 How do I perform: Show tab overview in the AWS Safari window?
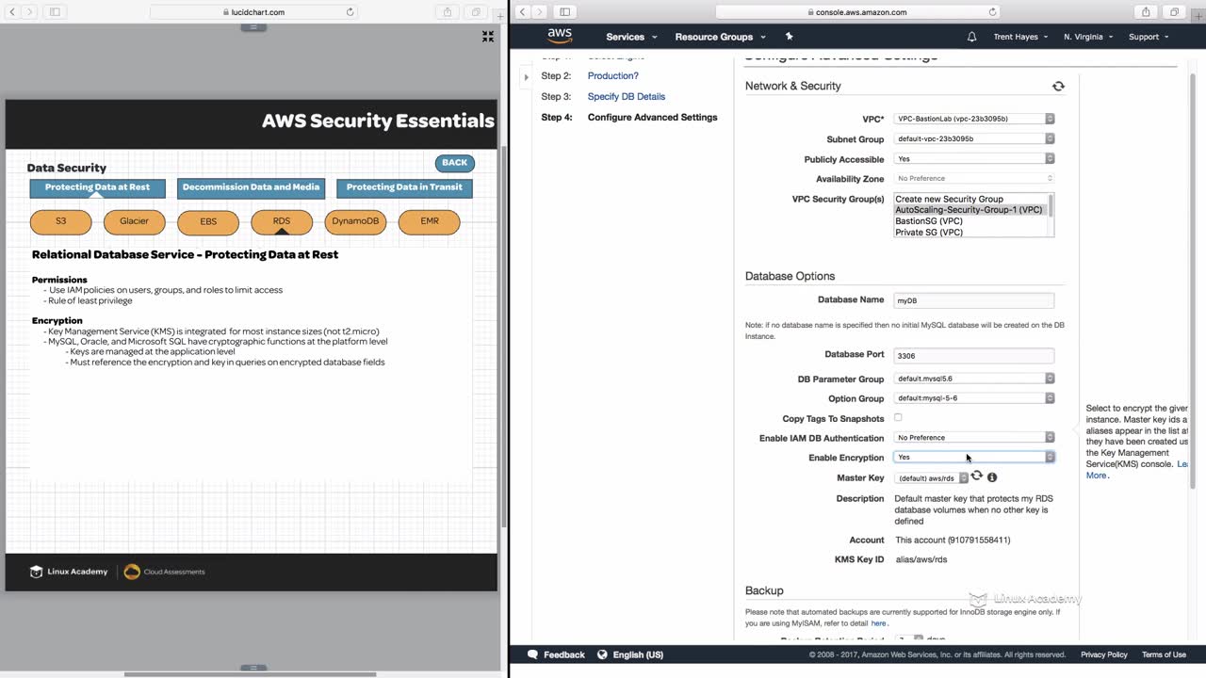(x=1174, y=12)
